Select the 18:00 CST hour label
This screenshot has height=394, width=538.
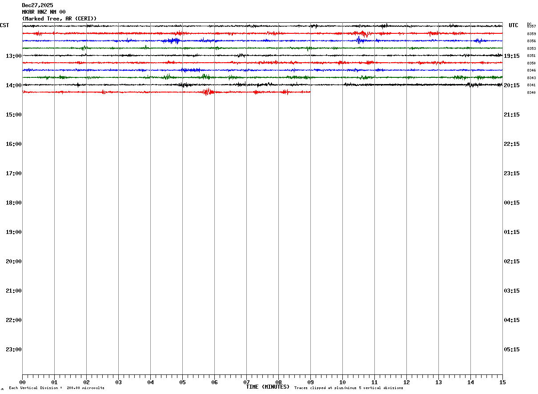14,203
